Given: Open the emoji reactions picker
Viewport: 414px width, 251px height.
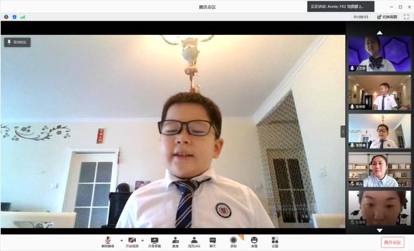Looking at the screenshot, I should tap(254, 242).
